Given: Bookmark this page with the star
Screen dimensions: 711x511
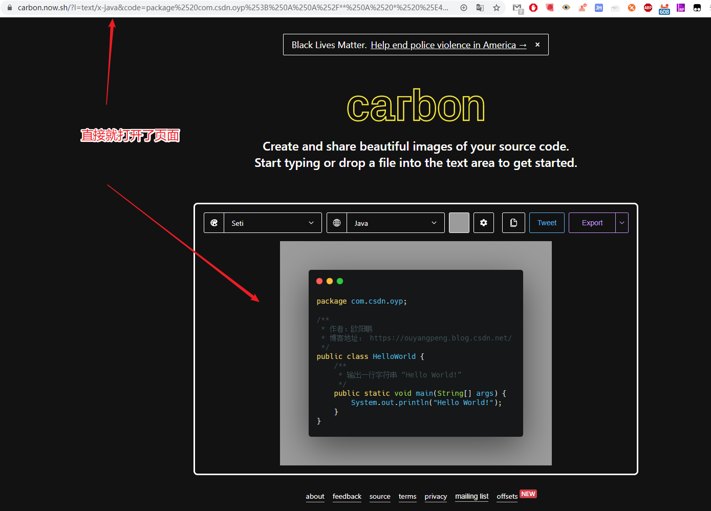Looking at the screenshot, I should (497, 8).
